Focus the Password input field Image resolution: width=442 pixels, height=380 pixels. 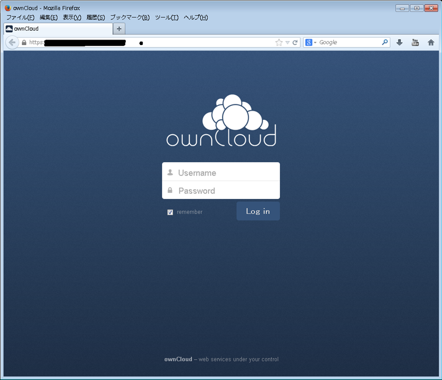pos(221,190)
